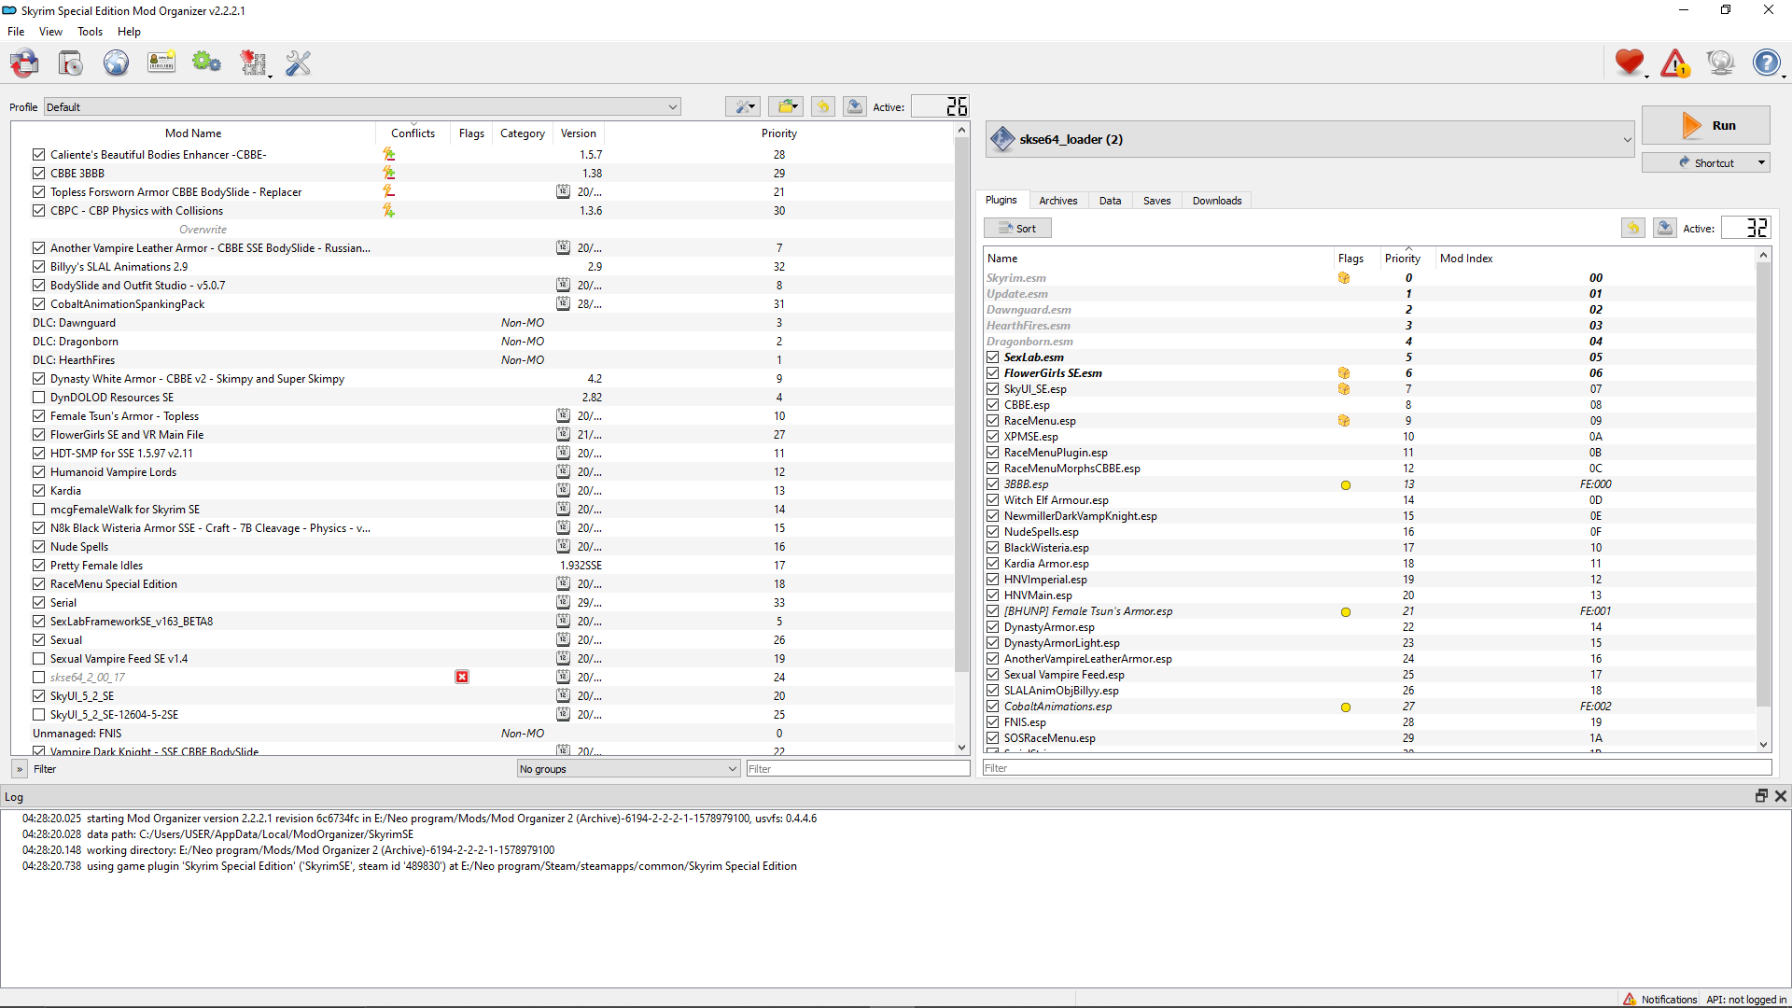
Task: Enable Sexual Vampire Feed SE v1.4 checkbox
Action: click(38, 658)
